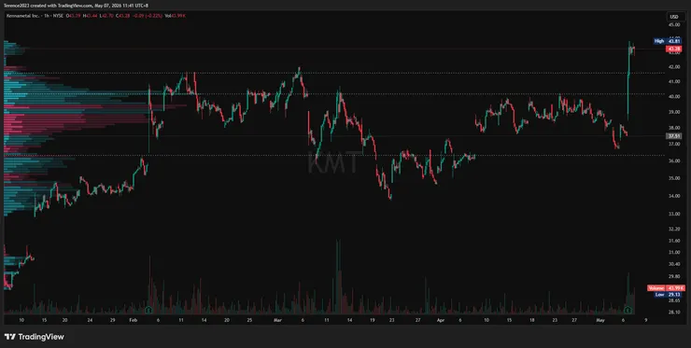The height and width of the screenshot is (348, 691).
Task: Click the earnings marker icon near May 6
Action: click(628, 310)
